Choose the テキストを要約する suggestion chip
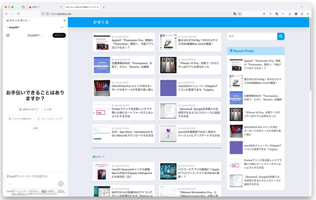Image resolution: width=316 pixels, height=200 pixels. click(20, 119)
